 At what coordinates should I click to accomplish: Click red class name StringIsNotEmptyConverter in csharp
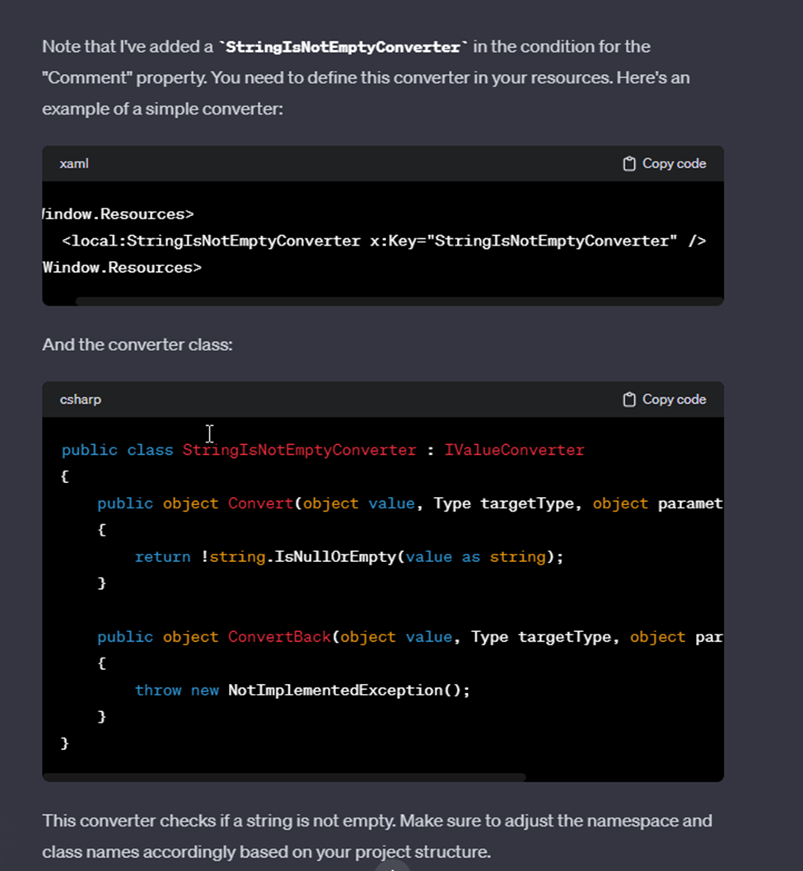(x=299, y=450)
